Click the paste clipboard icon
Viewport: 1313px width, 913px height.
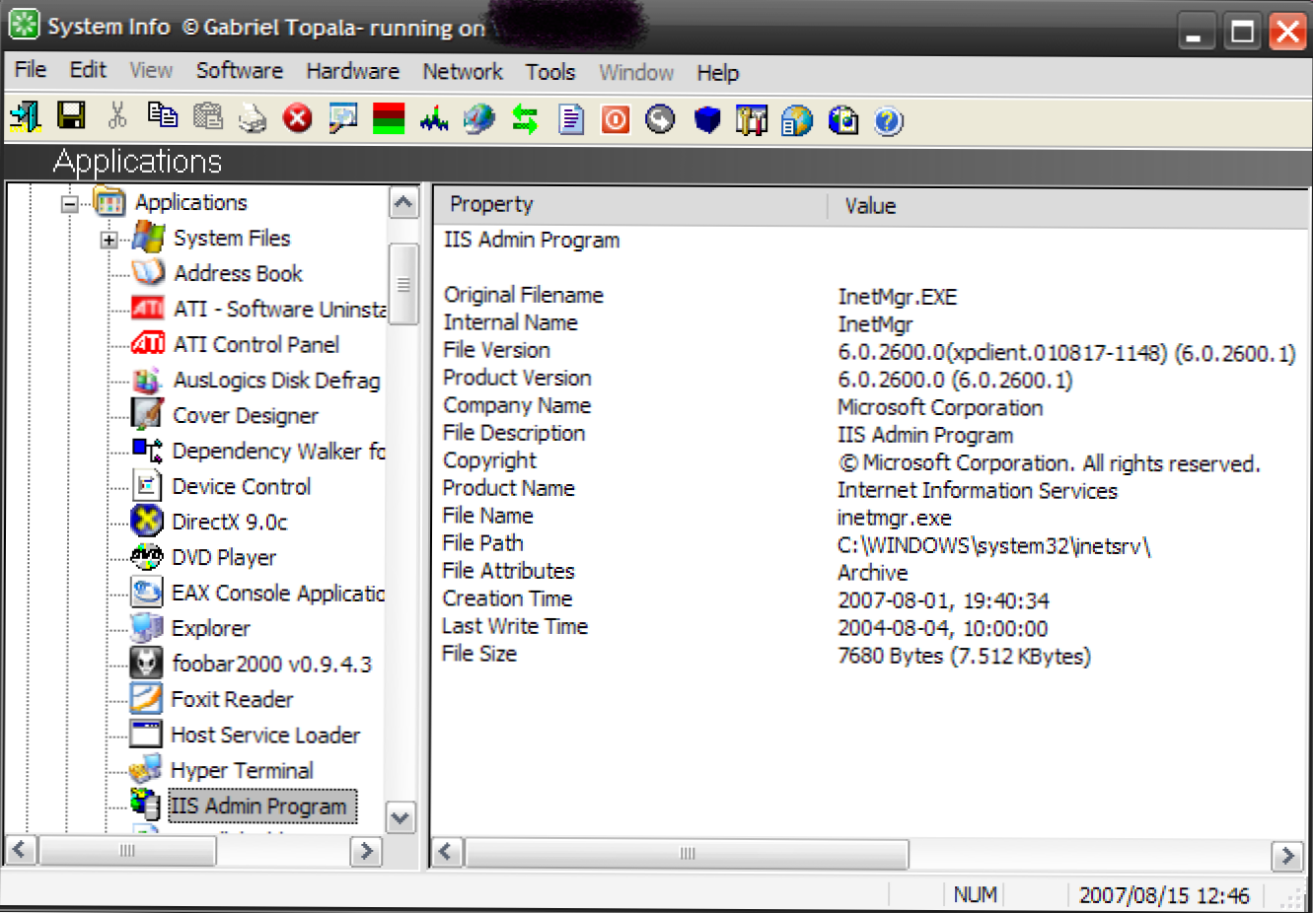(x=208, y=117)
